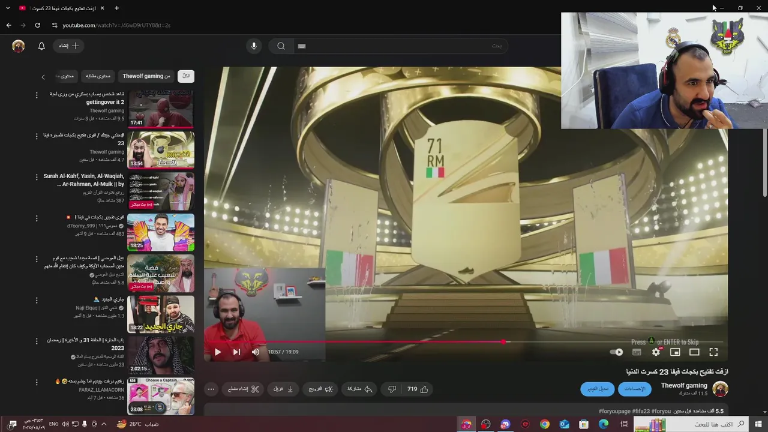Open the tab list dropdown arrow
768x432 pixels.
(x=8, y=8)
